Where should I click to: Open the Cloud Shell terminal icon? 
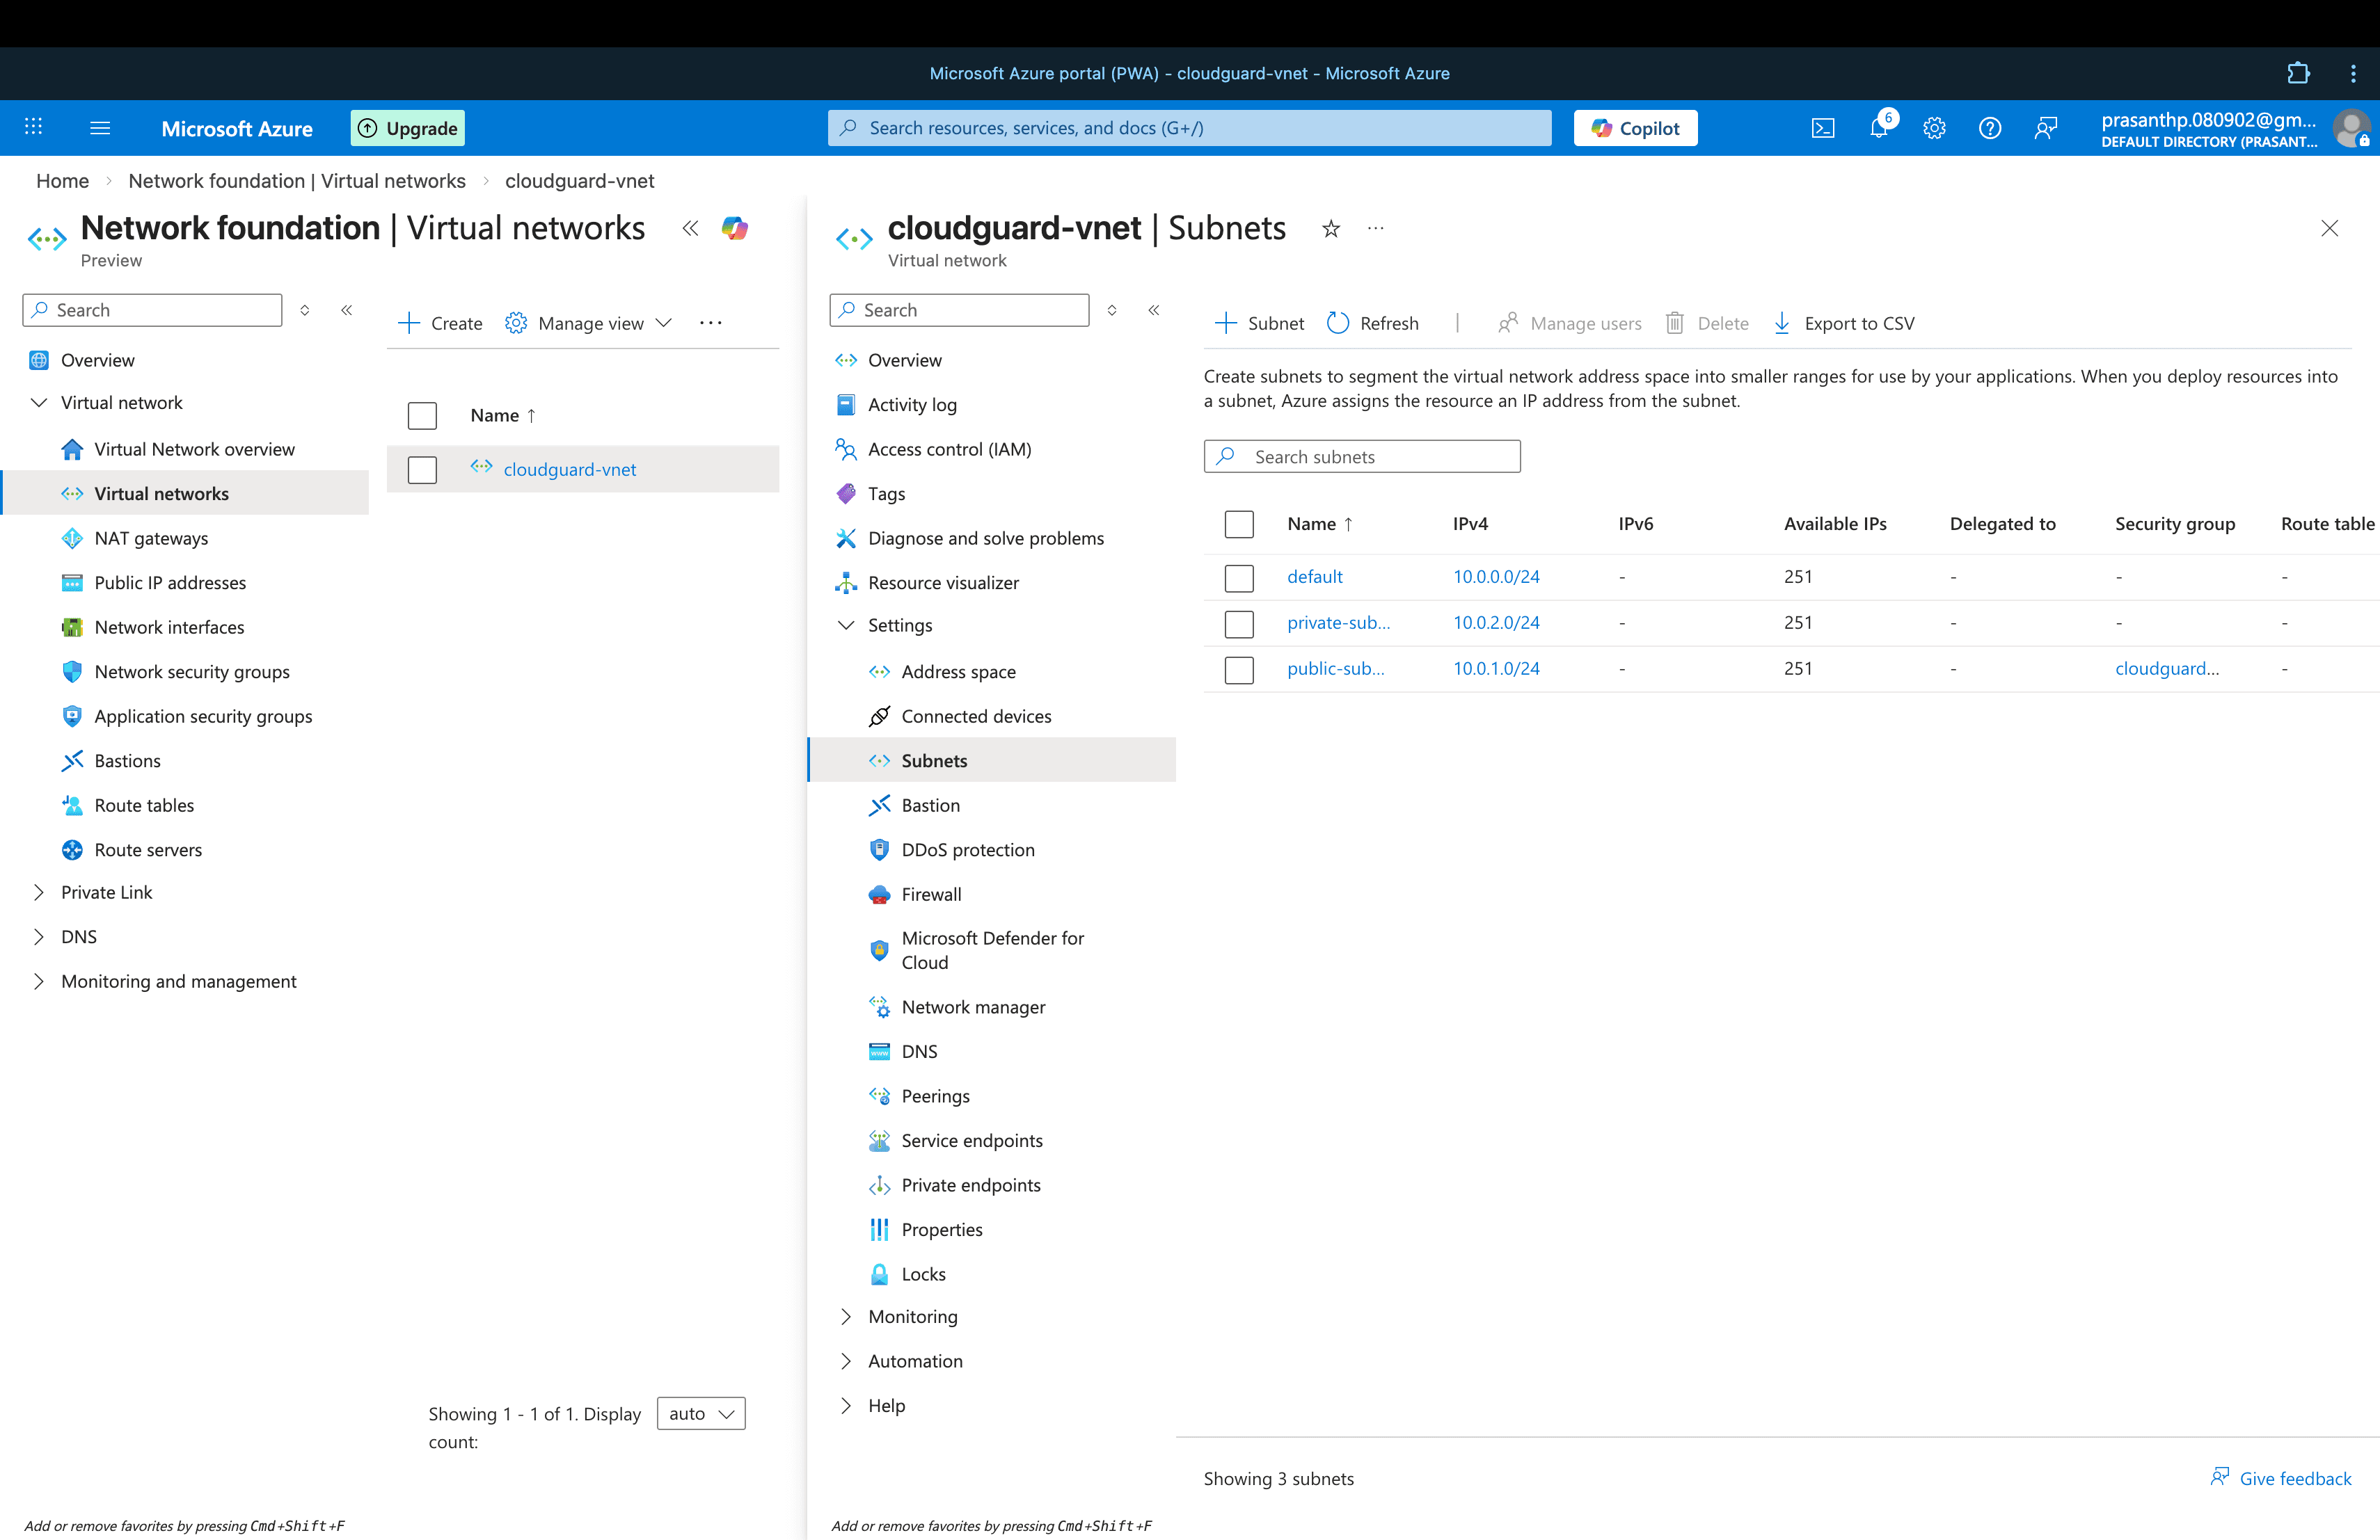point(1823,128)
